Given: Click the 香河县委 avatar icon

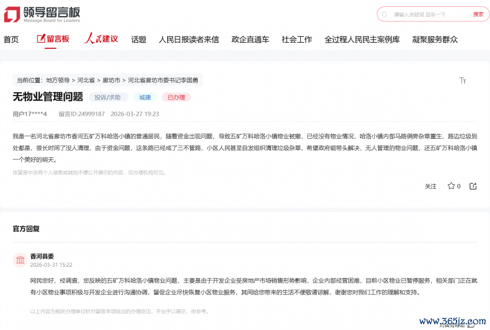Looking at the screenshot, I should click(20, 260).
